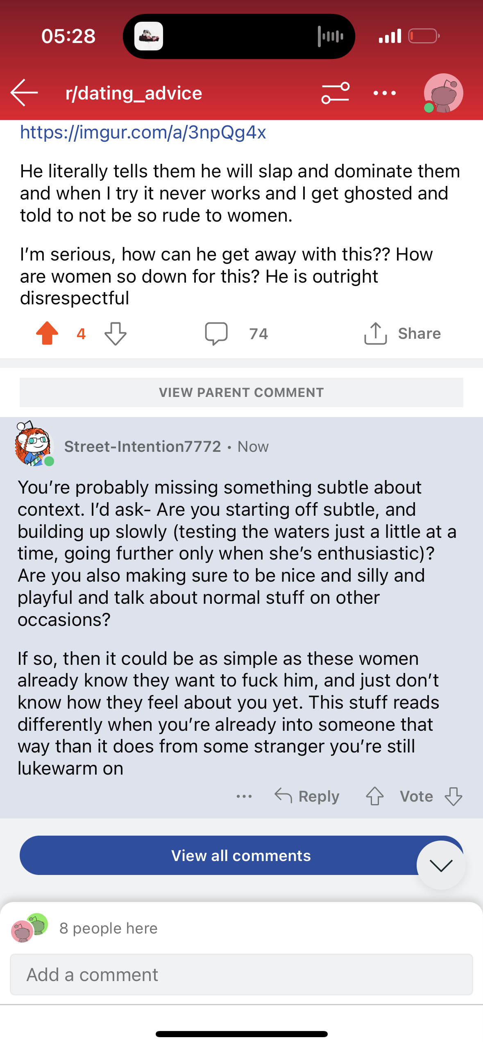Open the profile avatar in the header

(443, 93)
